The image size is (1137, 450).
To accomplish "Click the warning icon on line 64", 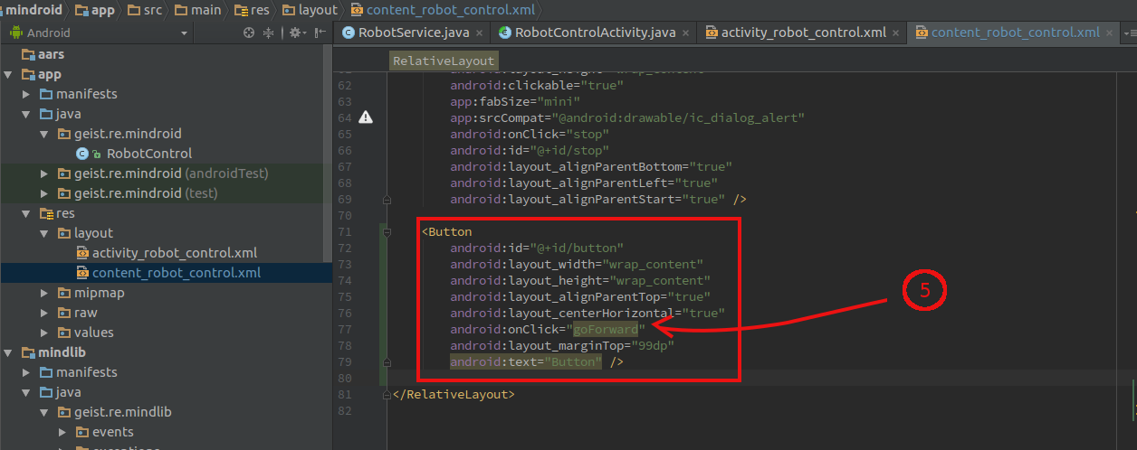I will 366,117.
